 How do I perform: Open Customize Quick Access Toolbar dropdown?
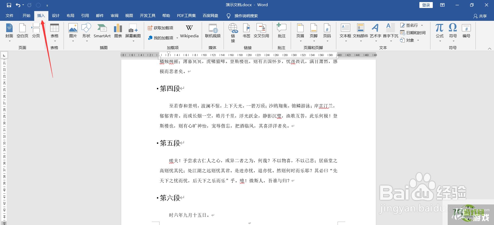pos(47,5)
